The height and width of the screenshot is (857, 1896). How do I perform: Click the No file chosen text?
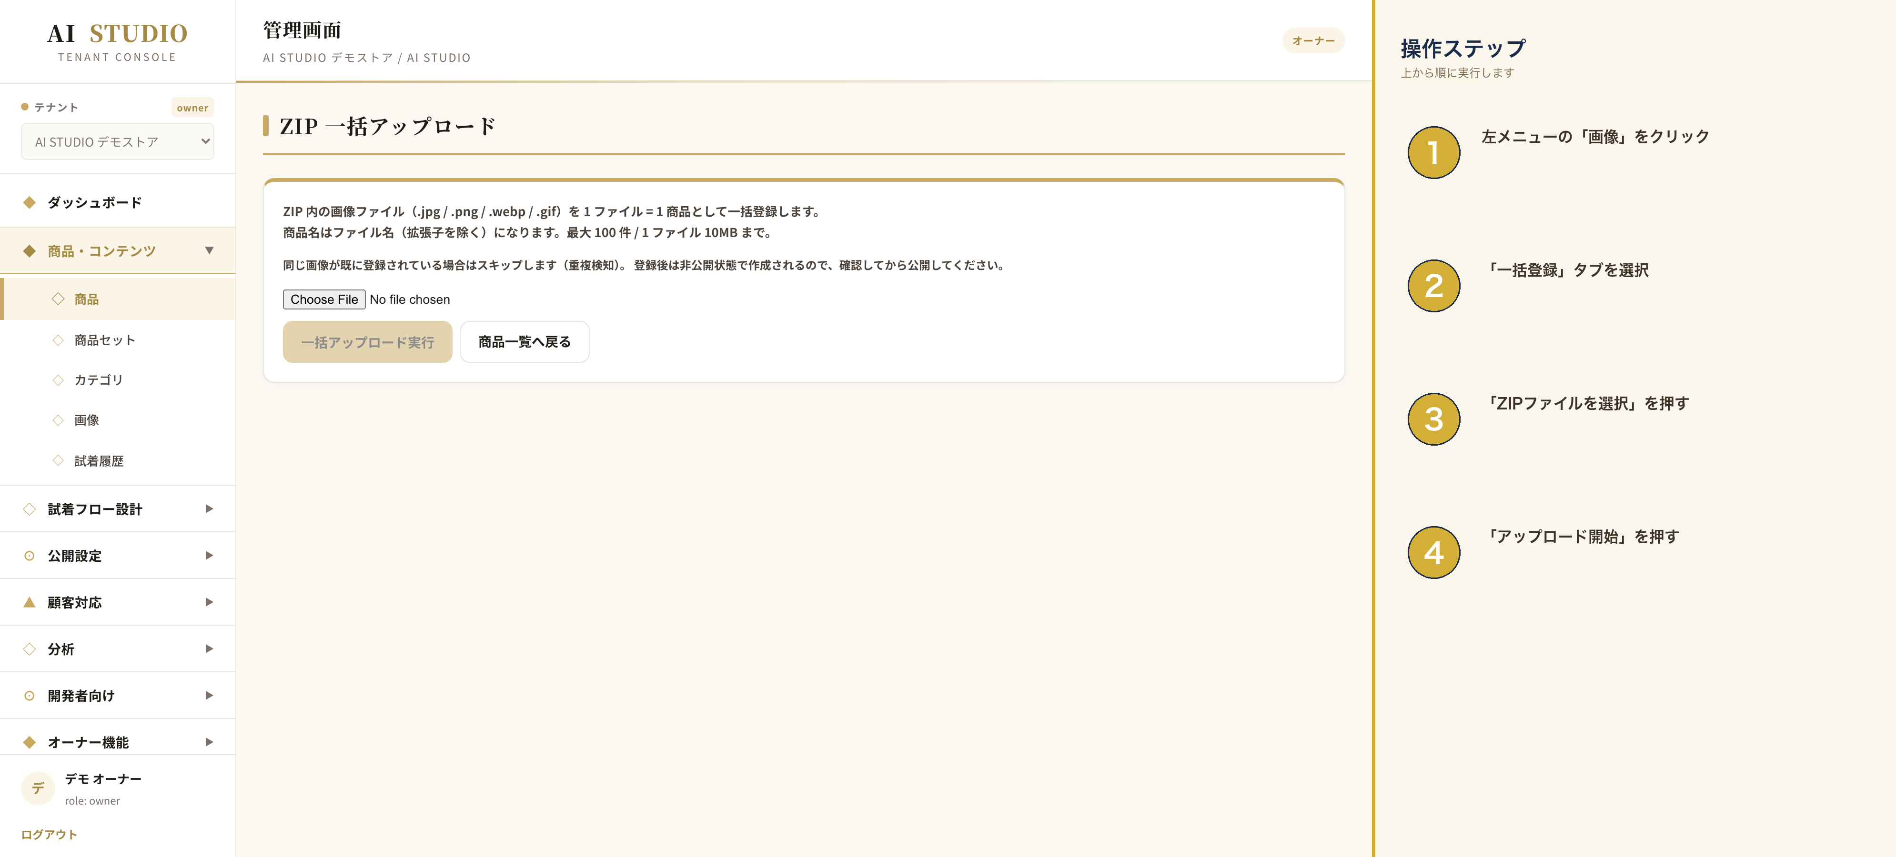(x=409, y=299)
